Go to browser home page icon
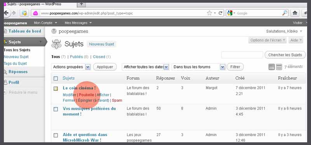 tap(295, 13)
